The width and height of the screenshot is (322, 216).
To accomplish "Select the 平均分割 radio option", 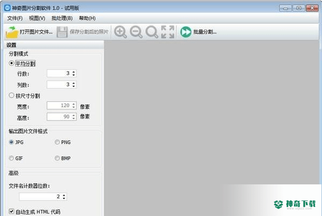I will click(x=11, y=63).
